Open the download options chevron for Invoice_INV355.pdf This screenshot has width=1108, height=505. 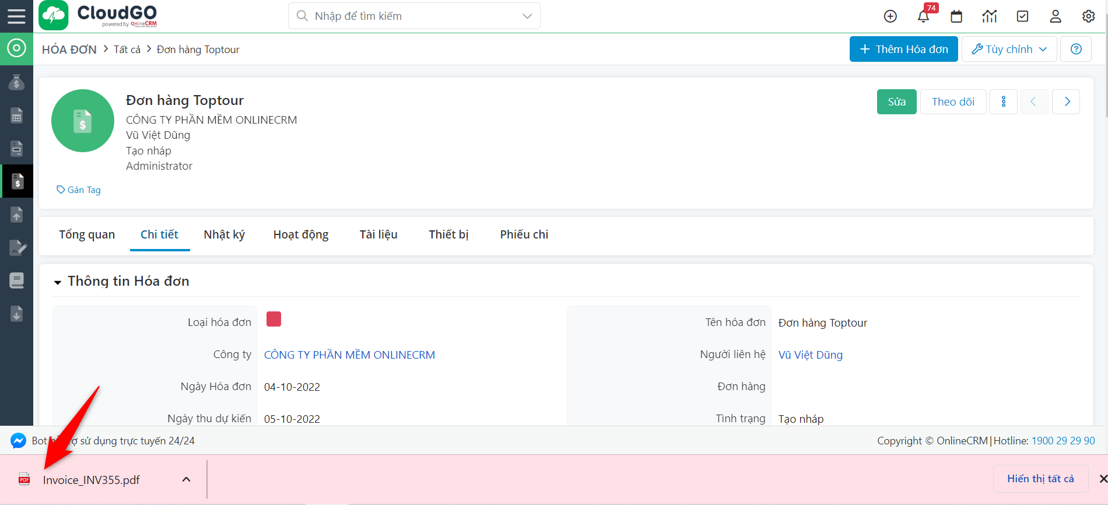(187, 479)
